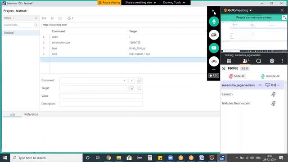Open the GoToMeeting People tab
288x162 pixels.
point(245,61)
